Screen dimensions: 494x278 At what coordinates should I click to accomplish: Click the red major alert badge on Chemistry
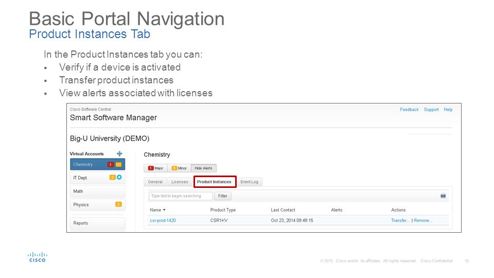click(110, 165)
